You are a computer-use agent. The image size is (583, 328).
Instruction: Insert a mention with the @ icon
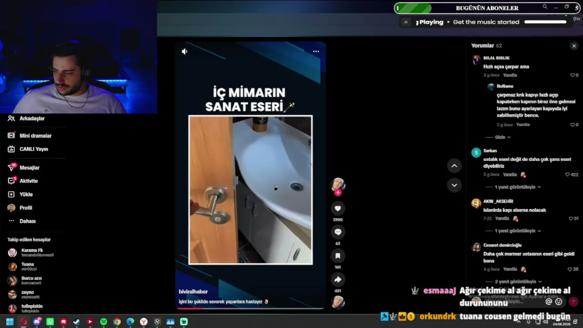(x=549, y=302)
